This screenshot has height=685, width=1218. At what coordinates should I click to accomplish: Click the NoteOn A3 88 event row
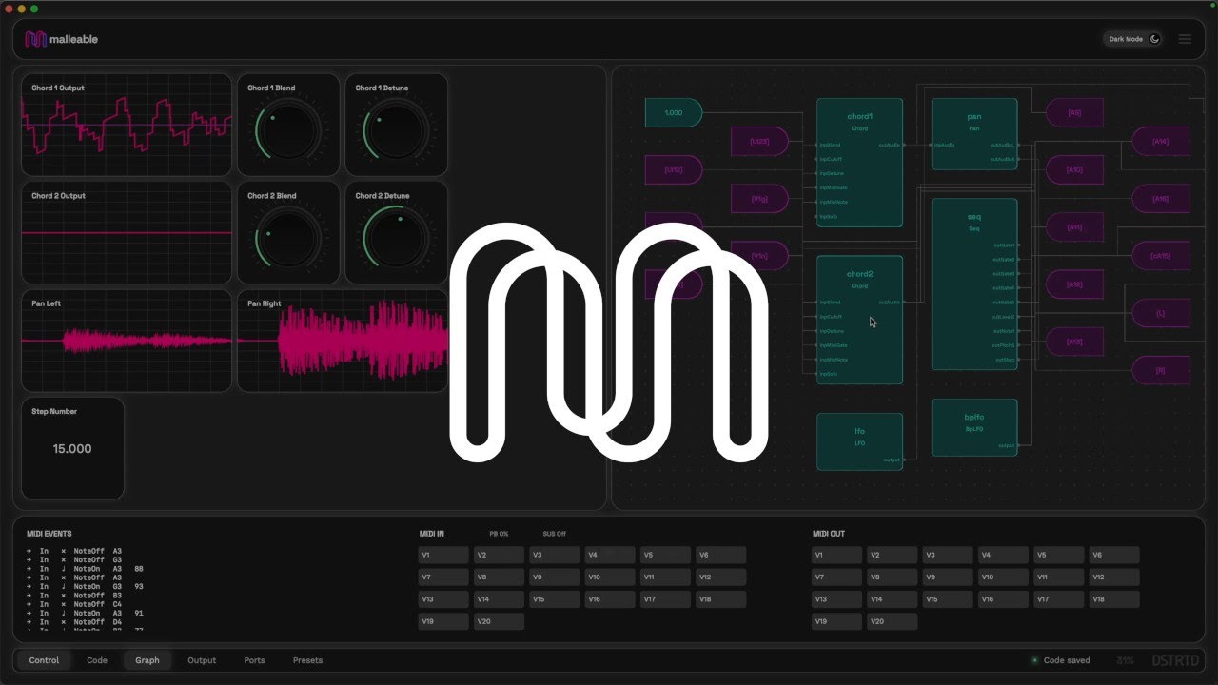[x=85, y=569]
